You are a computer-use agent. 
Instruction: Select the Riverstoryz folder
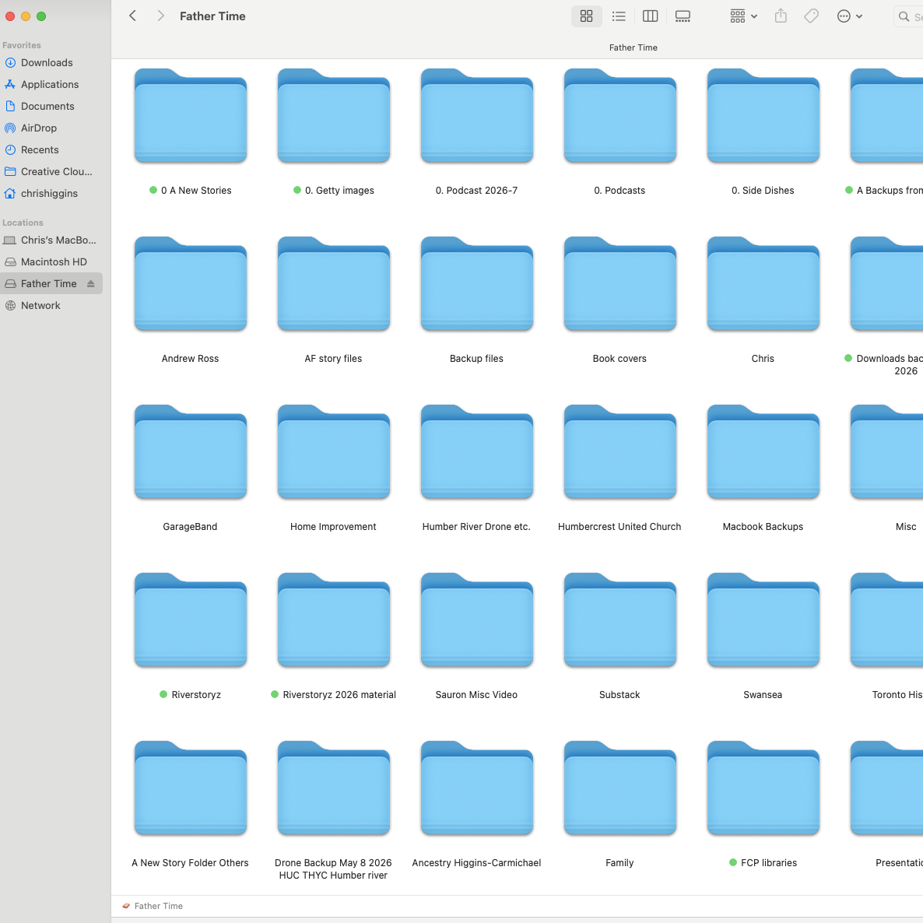coord(190,619)
